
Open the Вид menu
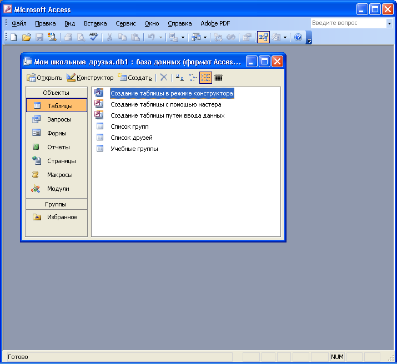point(69,23)
